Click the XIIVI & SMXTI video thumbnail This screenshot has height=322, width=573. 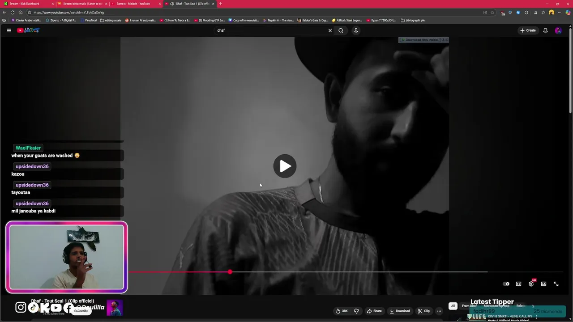coord(476,317)
